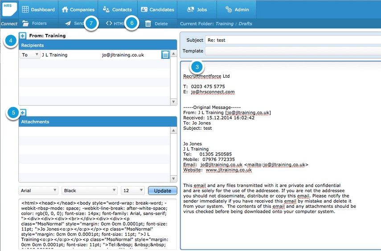Screen dimensions: 381x251
Task: Click the To: Jo Jones line
Action: tap(197, 123)
